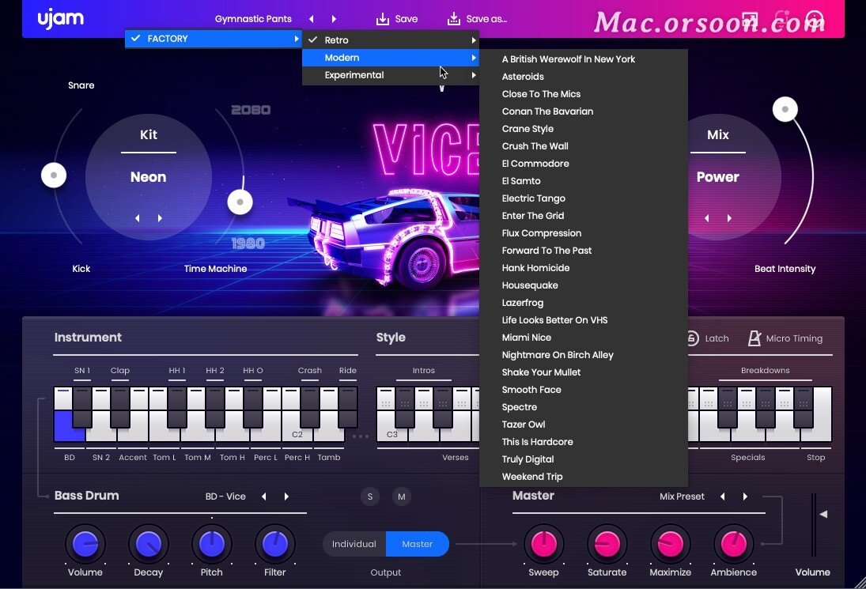Select the Crane Style preset
Image resolution: width=866 pixels, height=589 pixels.
pyautogui.click(x=584, y=129)
